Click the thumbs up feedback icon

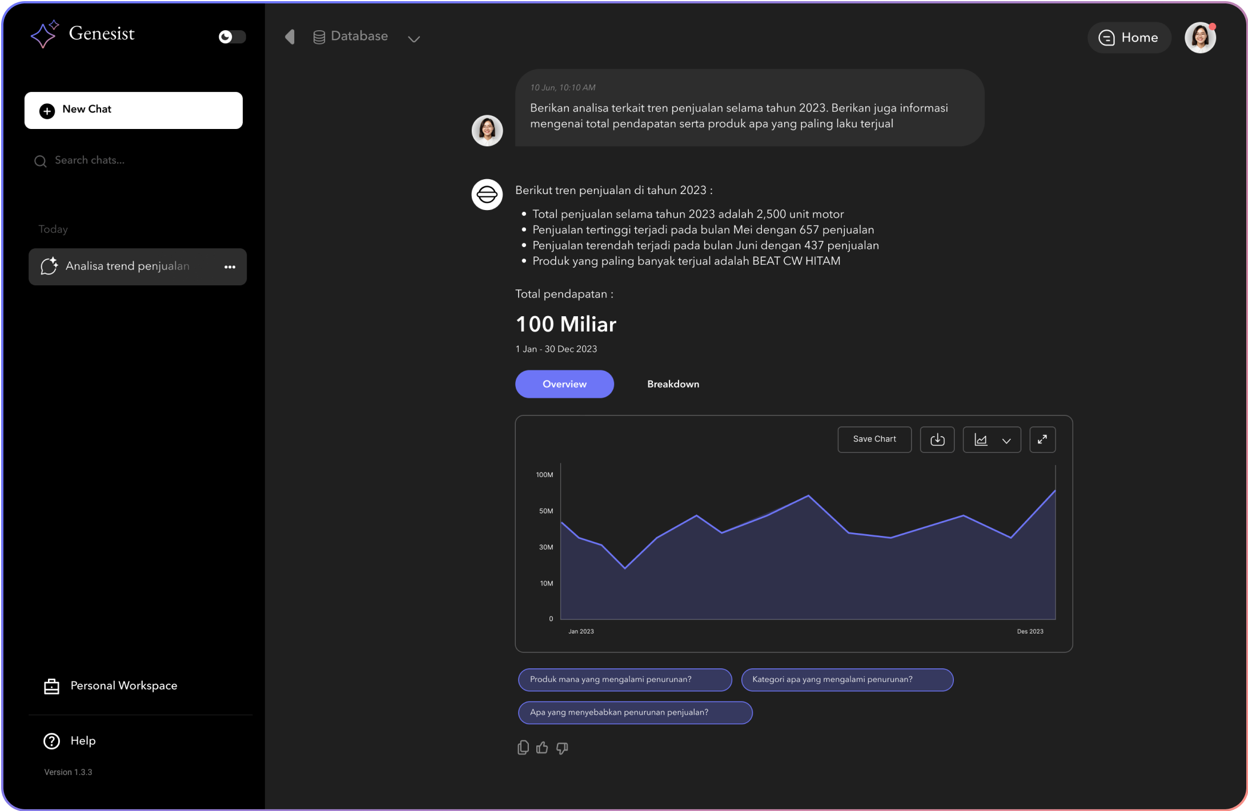[542, 748]
